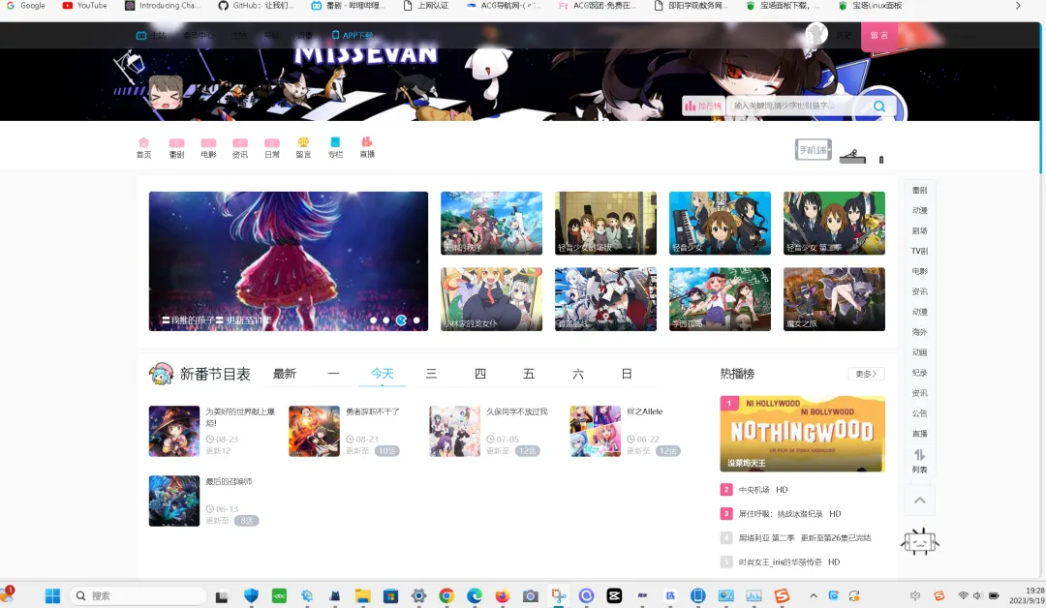Click the 手机端 mobile version icon
1046x608 pixels.
814,149
